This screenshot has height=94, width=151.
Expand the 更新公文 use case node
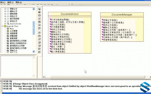coord(5,9)
